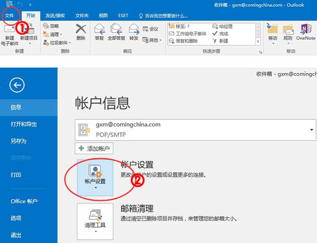Screen dimensions: 317x243
Task: Click the 全部答复 (Reply All) icon
Action: coord(115,32)
